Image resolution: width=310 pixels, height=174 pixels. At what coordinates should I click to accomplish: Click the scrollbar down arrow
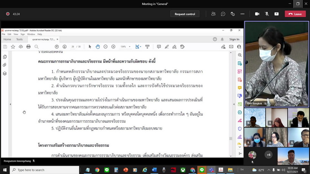231,156
